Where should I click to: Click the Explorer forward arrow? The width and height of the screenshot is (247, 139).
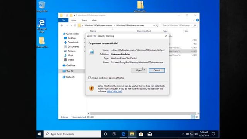coord(67,25)
